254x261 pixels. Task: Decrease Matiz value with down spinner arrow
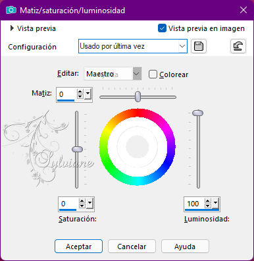coord(80,97)
